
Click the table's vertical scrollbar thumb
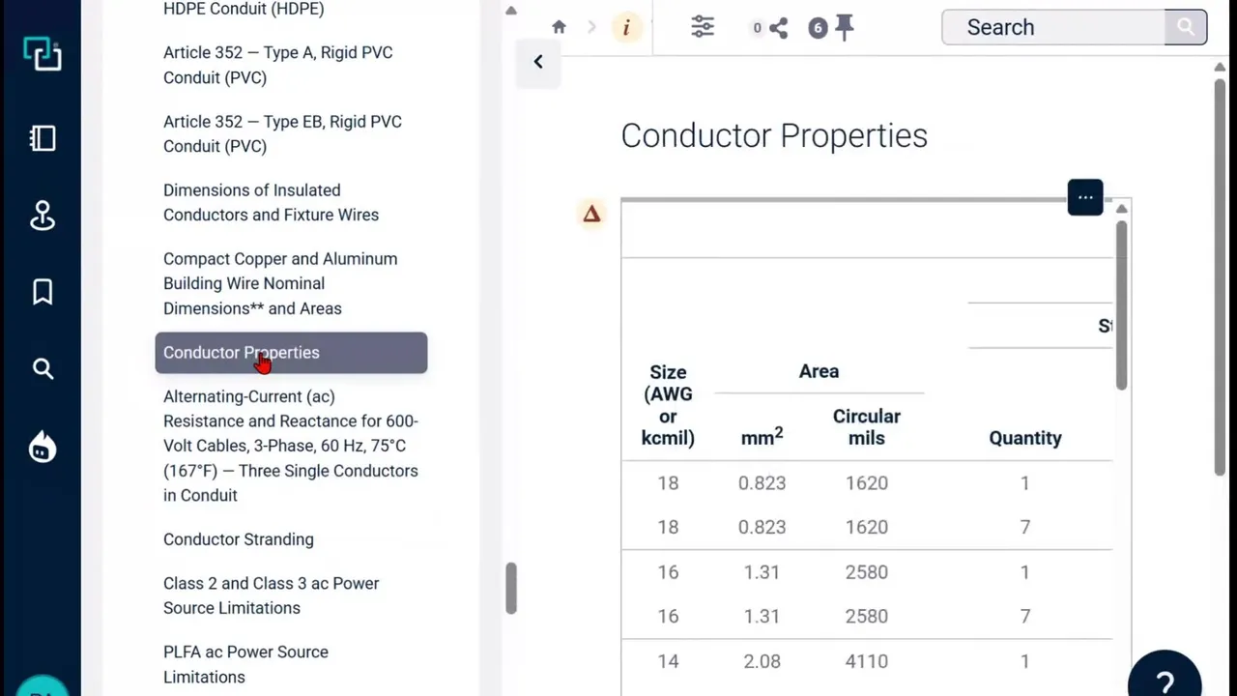coord(1121,305)
